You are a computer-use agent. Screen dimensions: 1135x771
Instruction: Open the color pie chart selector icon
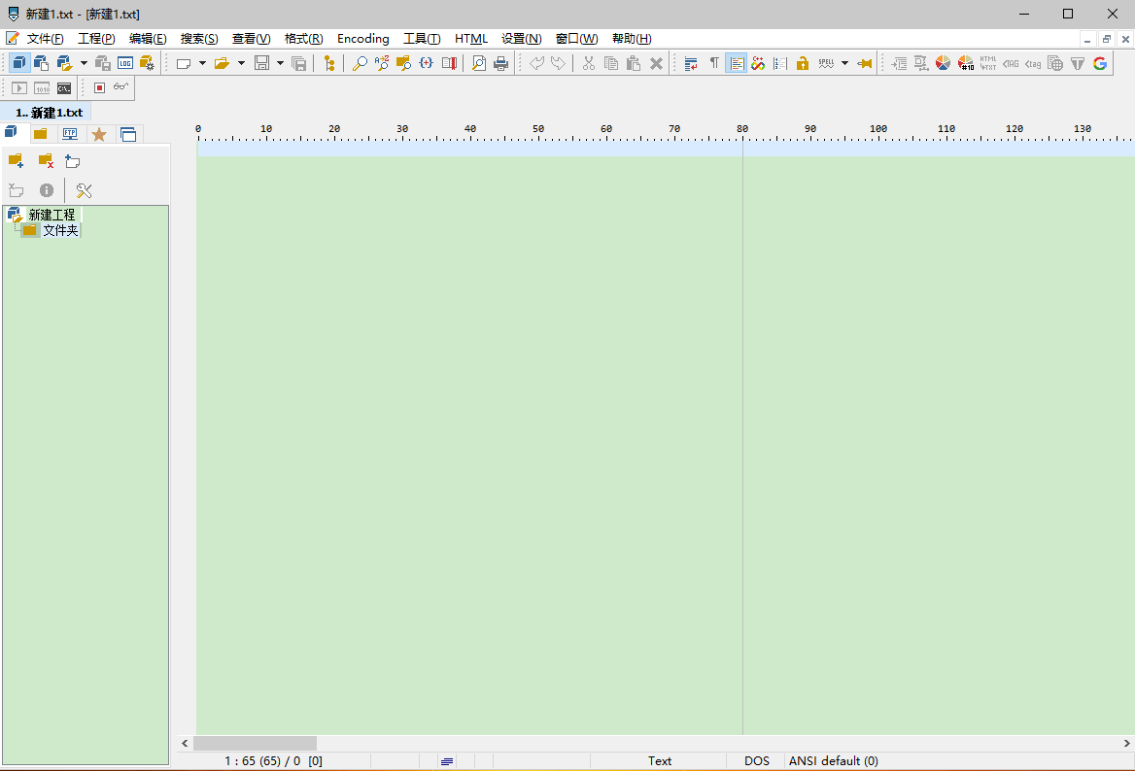943,64
